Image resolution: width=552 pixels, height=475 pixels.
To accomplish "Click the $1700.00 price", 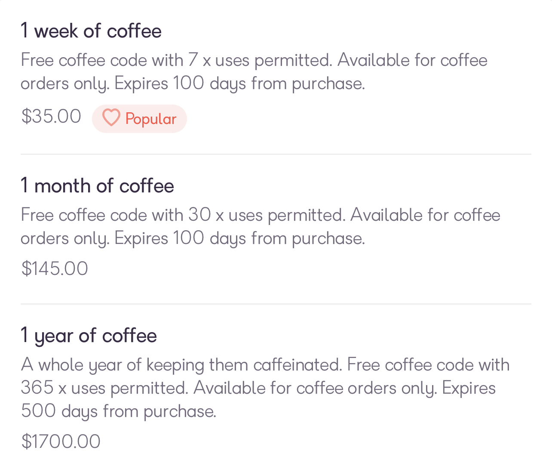I will pos(61,441).
